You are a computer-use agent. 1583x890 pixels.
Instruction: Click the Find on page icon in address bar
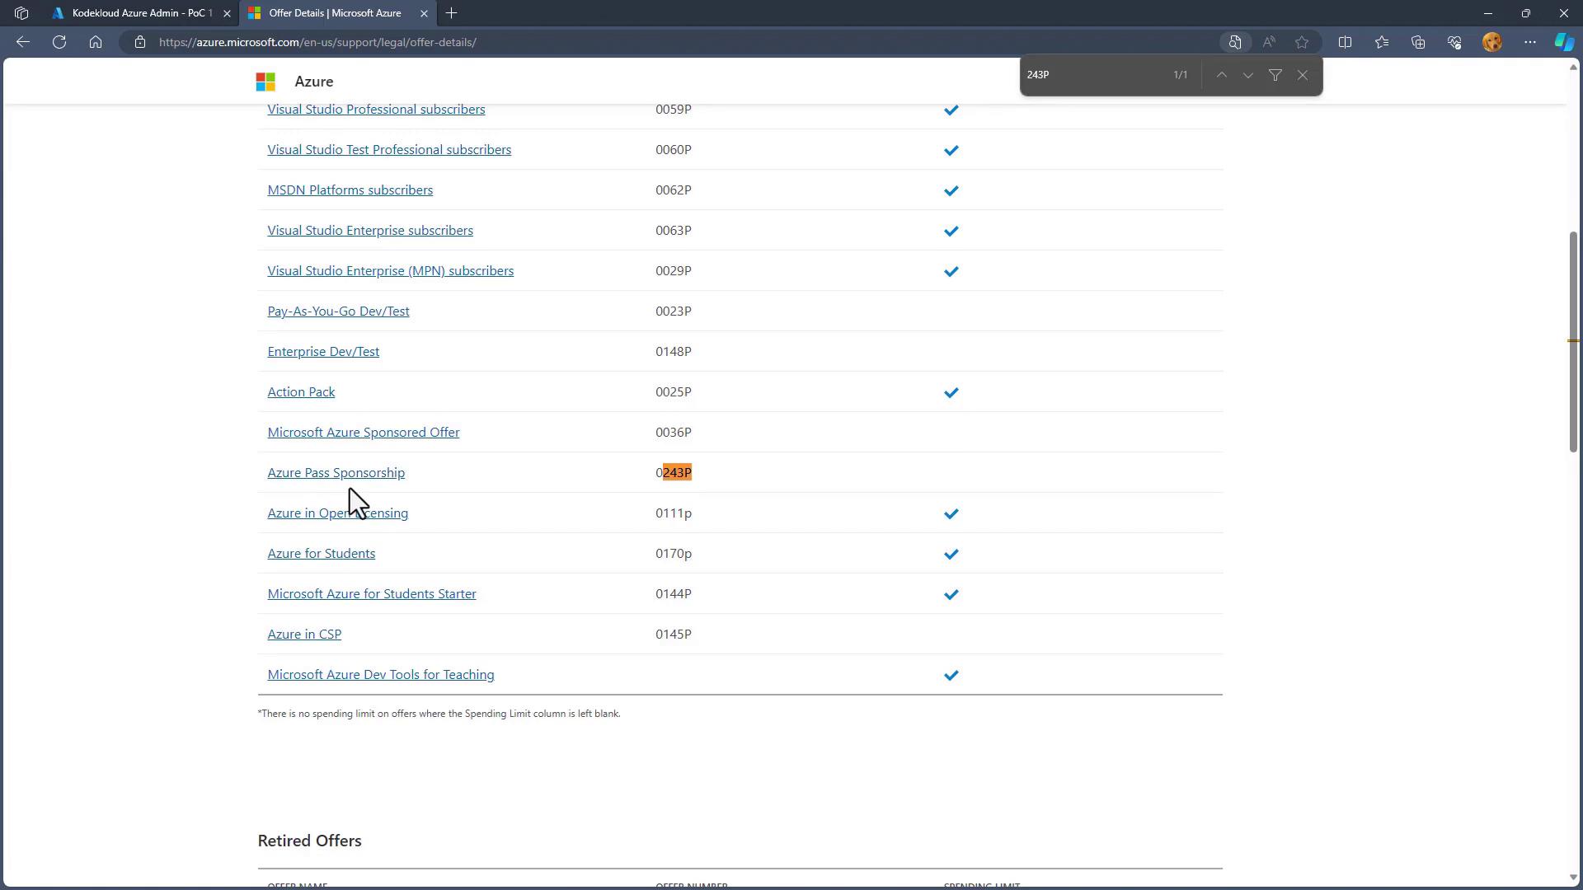(x=1234, y=42)
